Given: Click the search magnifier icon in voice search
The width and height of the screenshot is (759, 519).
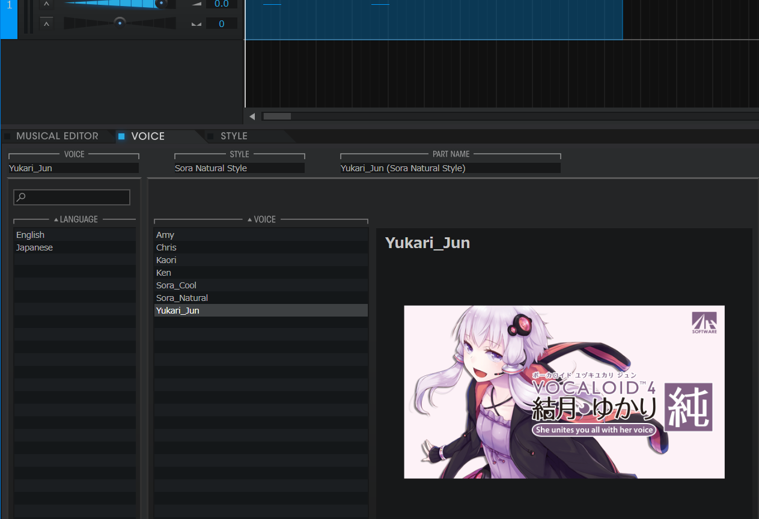Looking at the screenshot, I should pyautogui.click(x=20, y=197).
